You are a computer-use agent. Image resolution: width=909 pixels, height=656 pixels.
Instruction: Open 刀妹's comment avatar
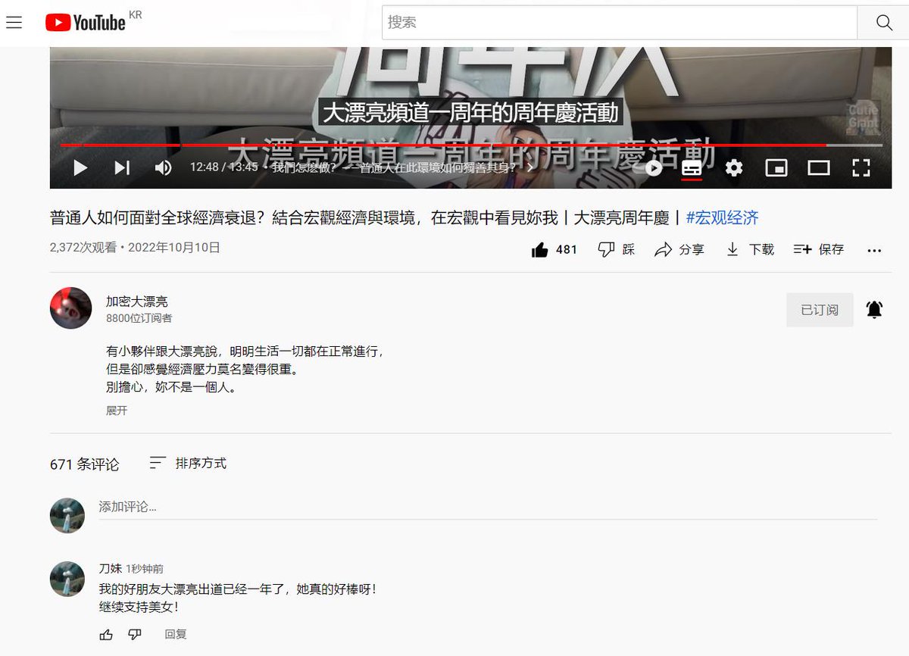(x=67, y=579)
